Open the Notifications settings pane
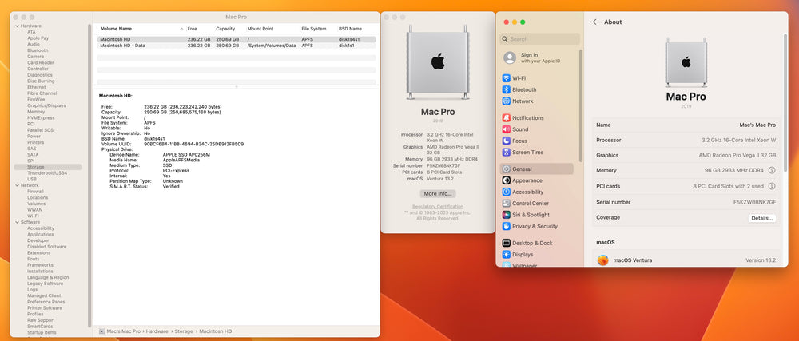 [x=527, y=118]
